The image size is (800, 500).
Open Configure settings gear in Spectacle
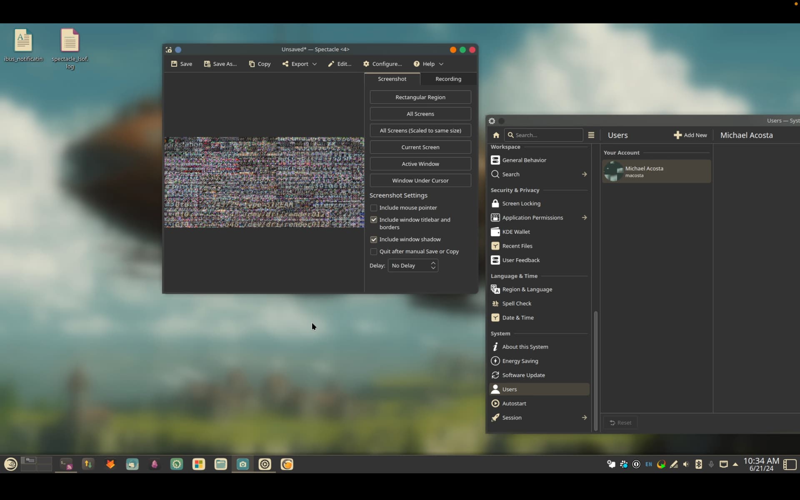tap(366, 64)
